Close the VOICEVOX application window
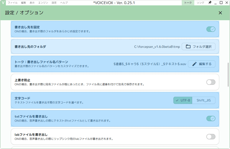Image resolution: width=230 pixels, height=149 pixels. [227, 3]
